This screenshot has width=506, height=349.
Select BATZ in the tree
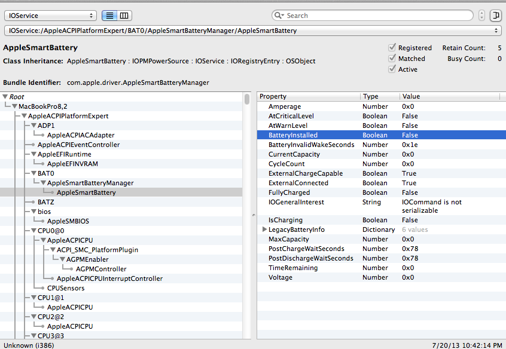[x=46, y=202]
